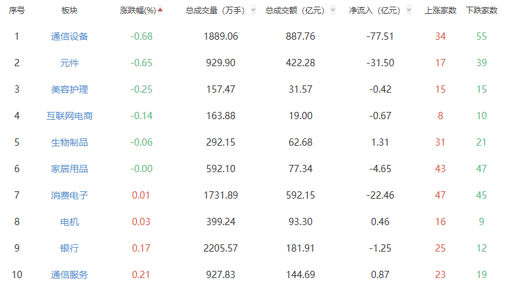Open the 元件 sector link
The image size is (505, 290).
pyautogui.click(x=69, y=63)
